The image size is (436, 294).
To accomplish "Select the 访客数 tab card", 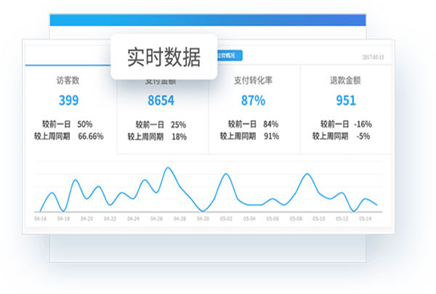I will pyautogui.click(x=71, y=110).
